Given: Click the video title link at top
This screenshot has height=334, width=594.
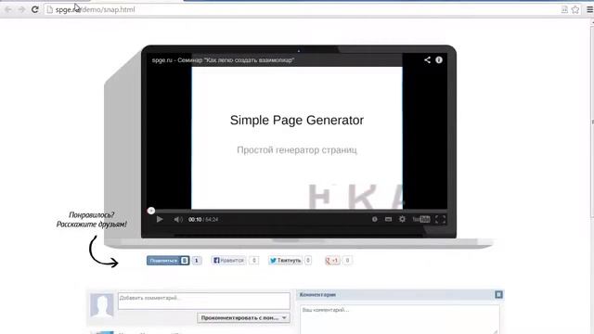Looking at the screenshot, I should click(x=223, y=59).
